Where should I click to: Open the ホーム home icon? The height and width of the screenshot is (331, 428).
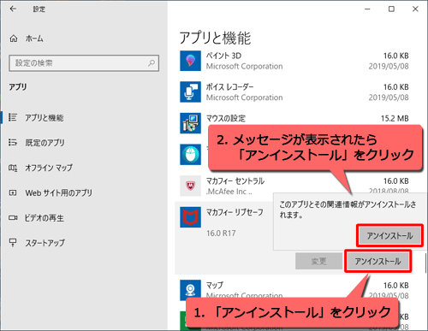coord(14,38)
